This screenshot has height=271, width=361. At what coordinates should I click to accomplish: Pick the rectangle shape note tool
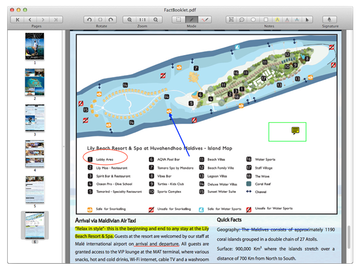265,20
